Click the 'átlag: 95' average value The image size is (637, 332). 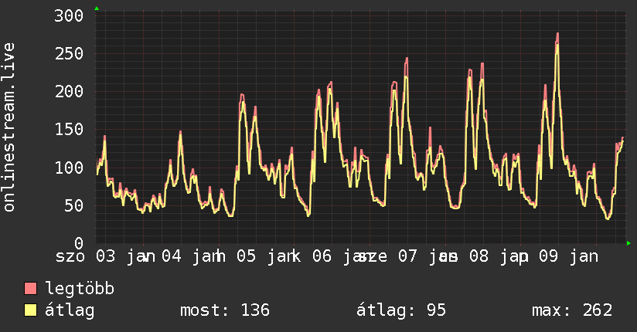pos(401,310)
